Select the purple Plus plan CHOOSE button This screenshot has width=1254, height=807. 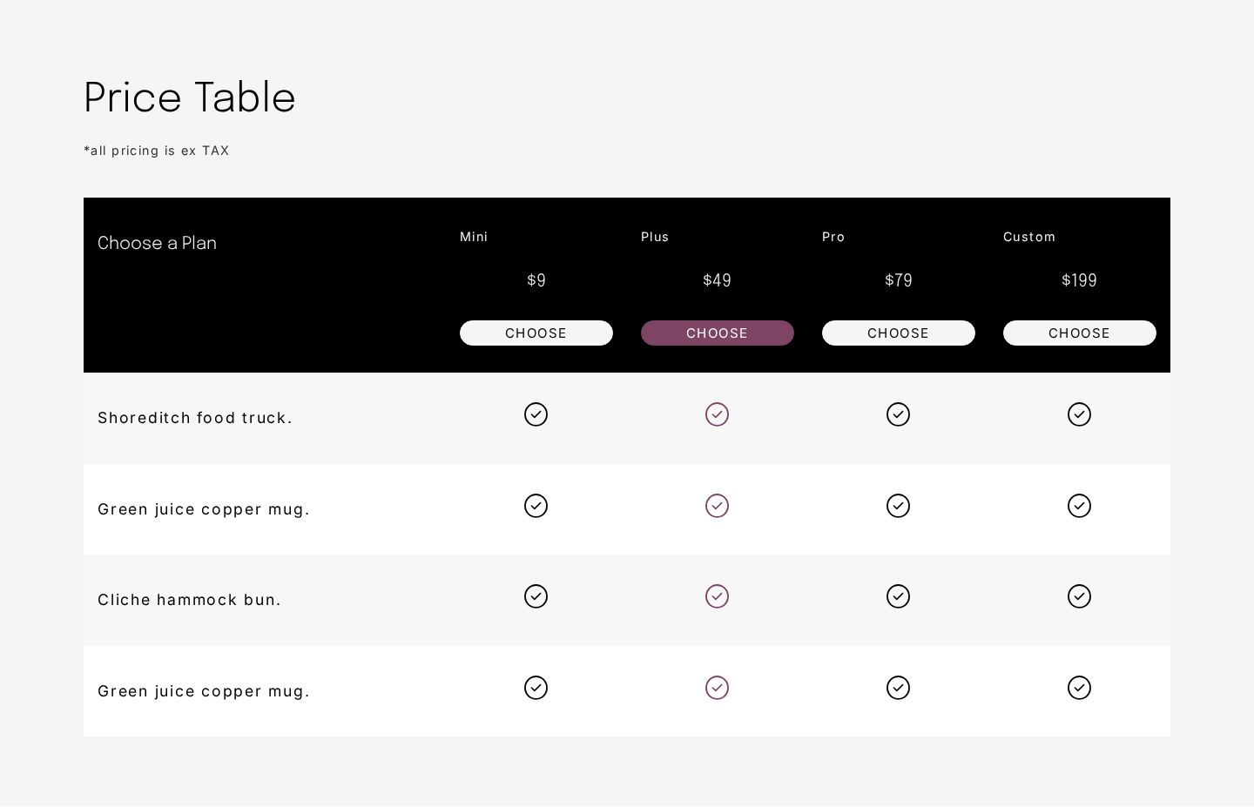[x=718, y=333]
